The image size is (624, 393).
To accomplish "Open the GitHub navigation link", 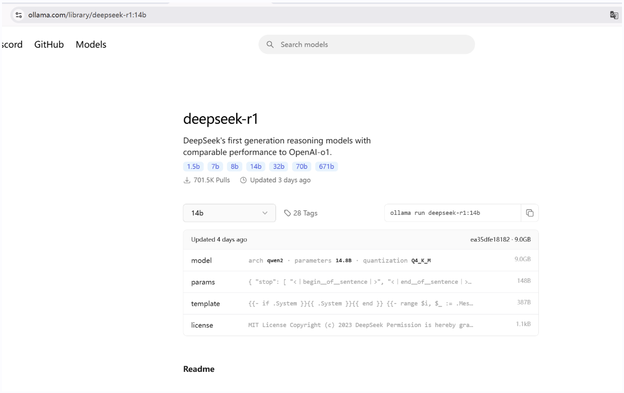I will click(49, 44).
